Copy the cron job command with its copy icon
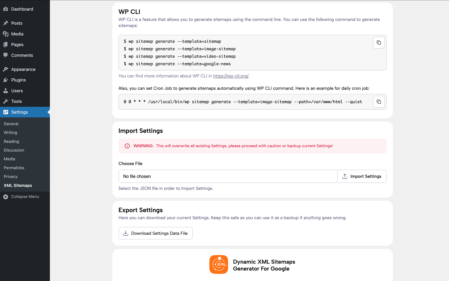The height and width of the screenshot is (281, 449). click(379, 101)
